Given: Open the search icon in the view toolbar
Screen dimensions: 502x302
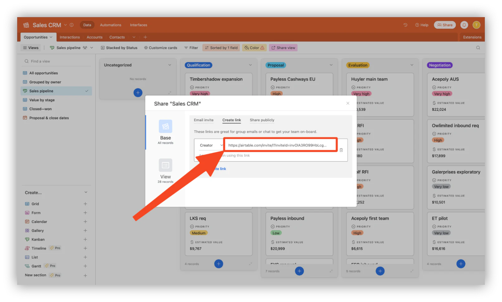Looking at the screenshot, I should (478, 48).
